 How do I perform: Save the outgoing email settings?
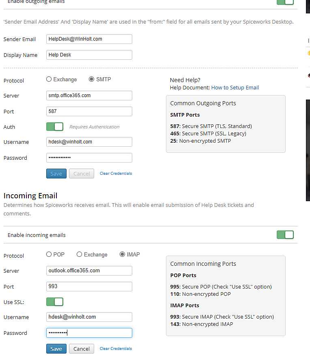pyautogui.click(x=56, y=173)
